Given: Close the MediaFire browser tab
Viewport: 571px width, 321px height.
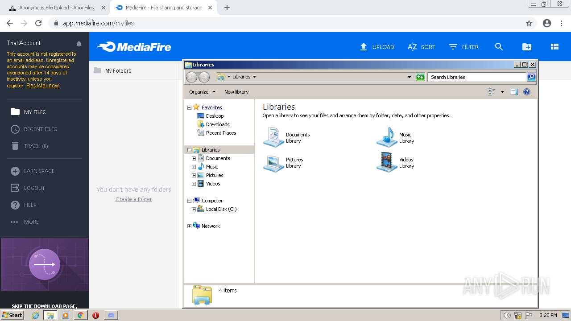Looking at the screenshot, I should click(210, 8).
